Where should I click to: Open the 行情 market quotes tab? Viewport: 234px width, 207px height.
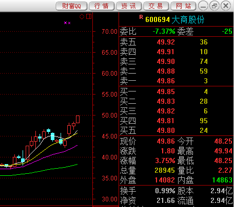pyautogui.click(x=102, y=6)
